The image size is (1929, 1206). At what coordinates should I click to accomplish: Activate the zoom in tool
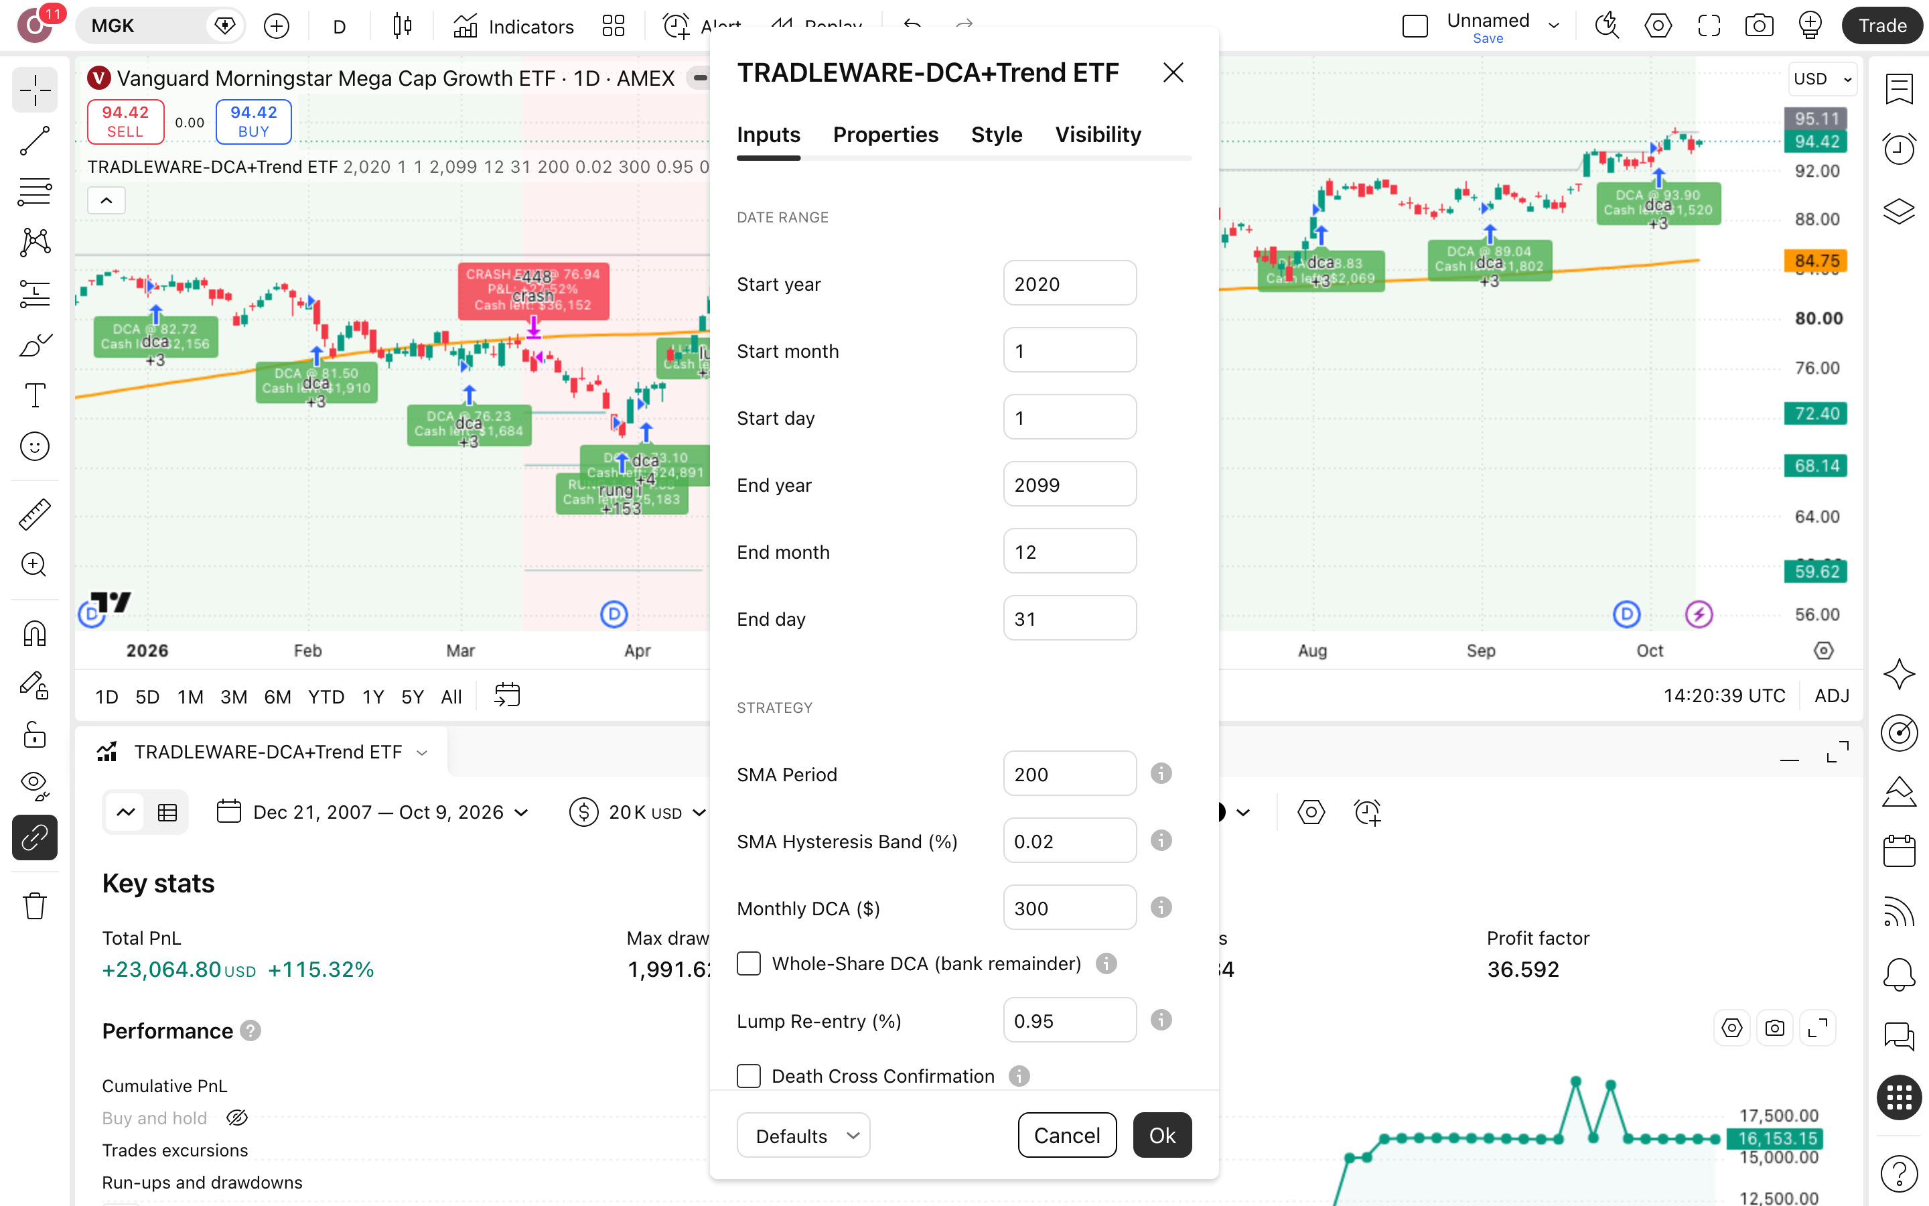click(34, 565)
